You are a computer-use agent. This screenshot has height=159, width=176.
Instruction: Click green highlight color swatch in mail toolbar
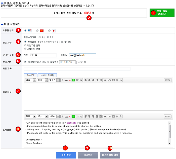(73, 80)
